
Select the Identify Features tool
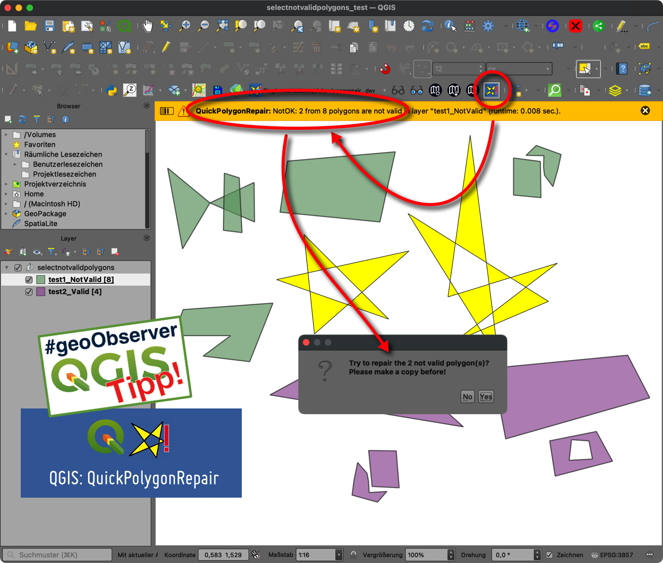pyautogui.click(x=450, y=26)
